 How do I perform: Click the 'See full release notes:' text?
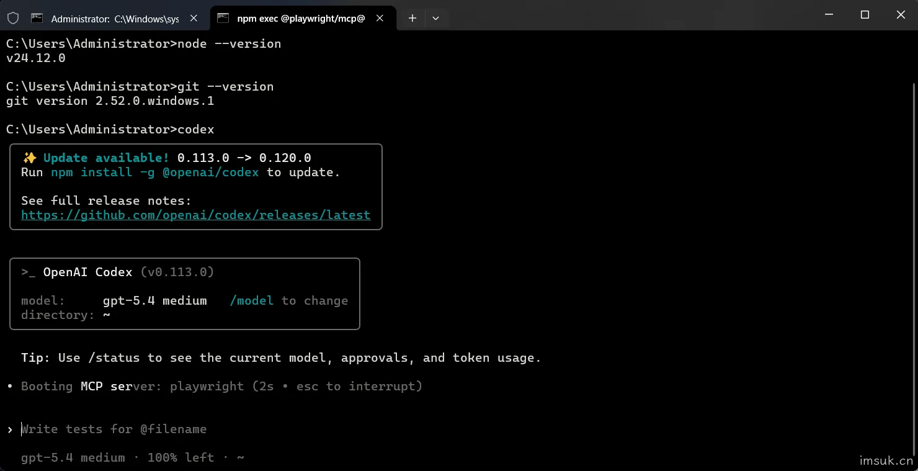(x=107, y=200)
